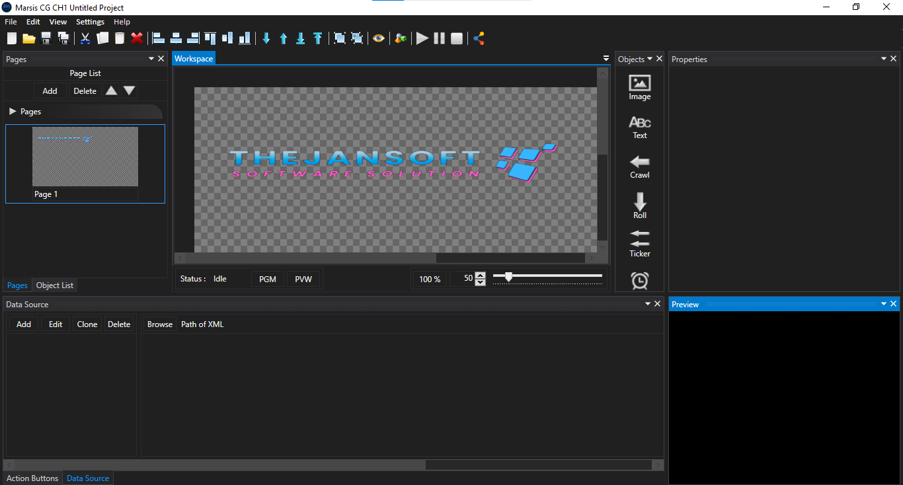The height and width of the screenshot is (485, 903).
Task: Click the zoom value field showing 50
Action: pyautogui.click(x=462, y=279)
